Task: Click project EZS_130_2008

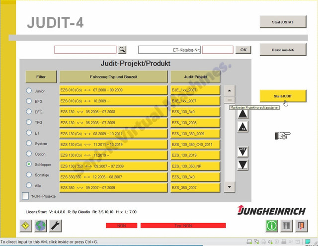Action: click(x=195, y=123)
